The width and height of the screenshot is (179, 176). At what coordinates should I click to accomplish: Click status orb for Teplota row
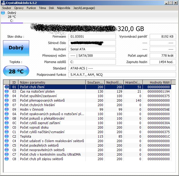[7, 136]
